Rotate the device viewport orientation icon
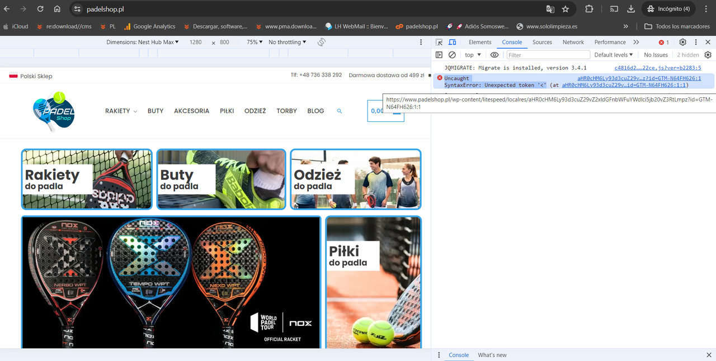The image size is (716, 361). point(322,42)
